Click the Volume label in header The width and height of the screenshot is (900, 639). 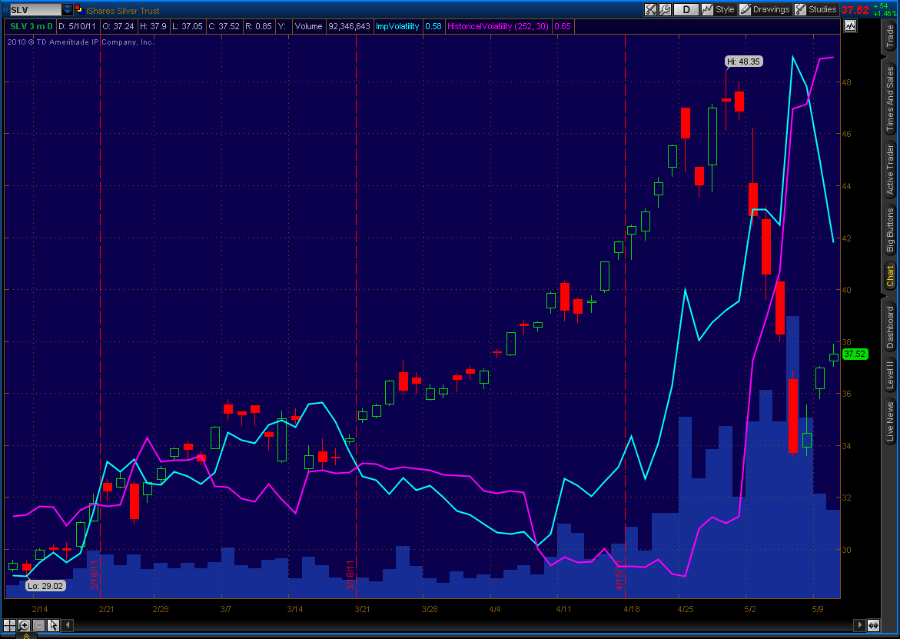click(308, 26)
